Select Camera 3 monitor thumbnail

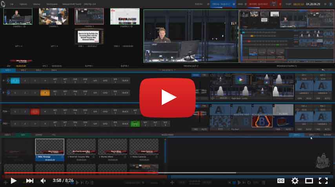tap(89, 16)
